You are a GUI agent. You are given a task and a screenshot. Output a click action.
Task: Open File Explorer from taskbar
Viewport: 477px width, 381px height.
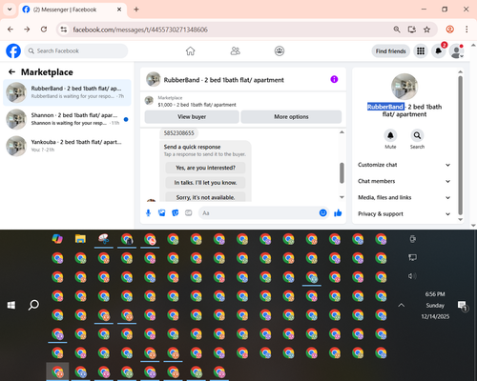coord(80,239)
